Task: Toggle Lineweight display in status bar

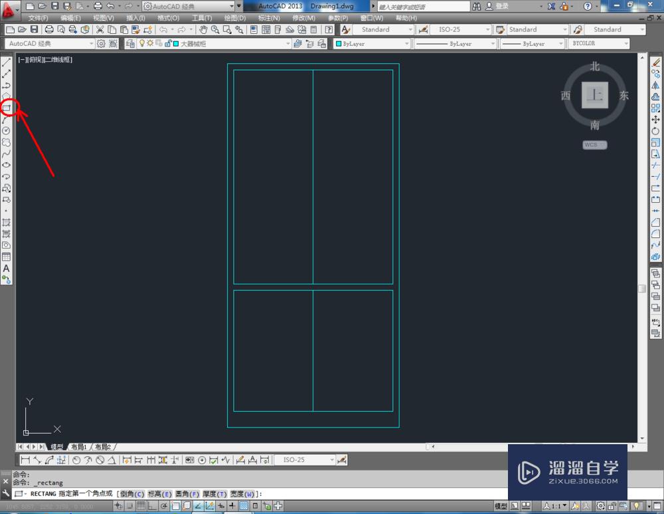Action: coord(232,505)
